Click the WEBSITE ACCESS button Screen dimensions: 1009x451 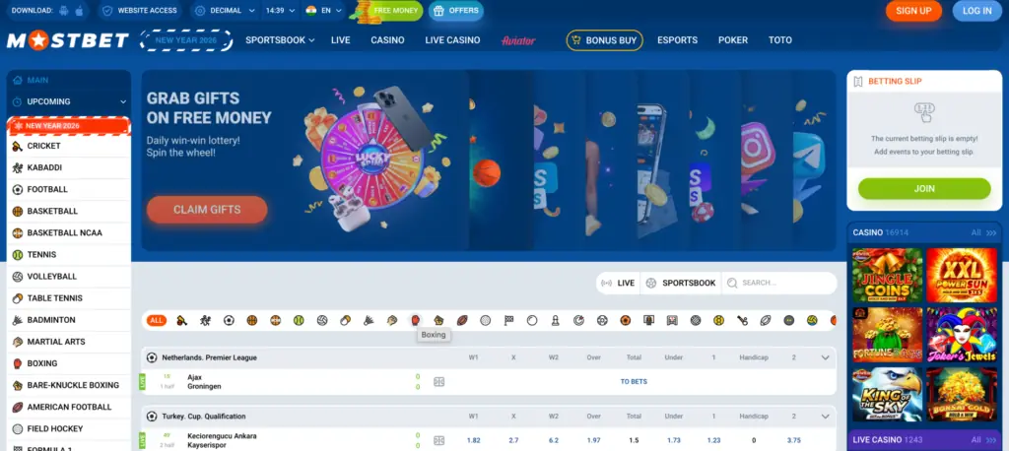point(140,11)
